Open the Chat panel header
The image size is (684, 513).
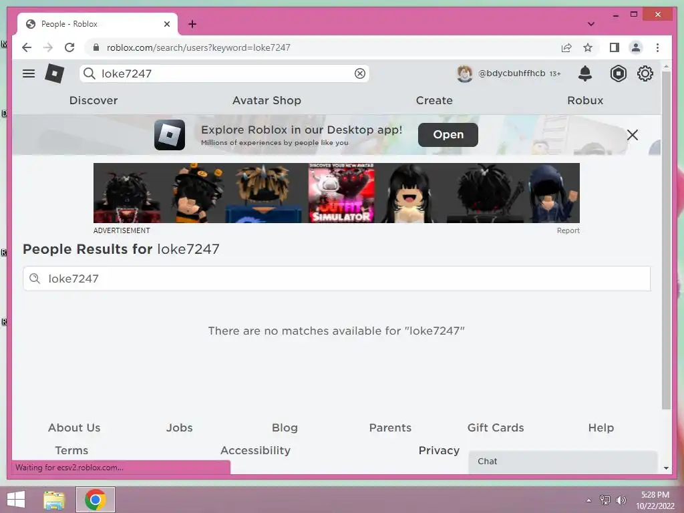click(562, 462)
